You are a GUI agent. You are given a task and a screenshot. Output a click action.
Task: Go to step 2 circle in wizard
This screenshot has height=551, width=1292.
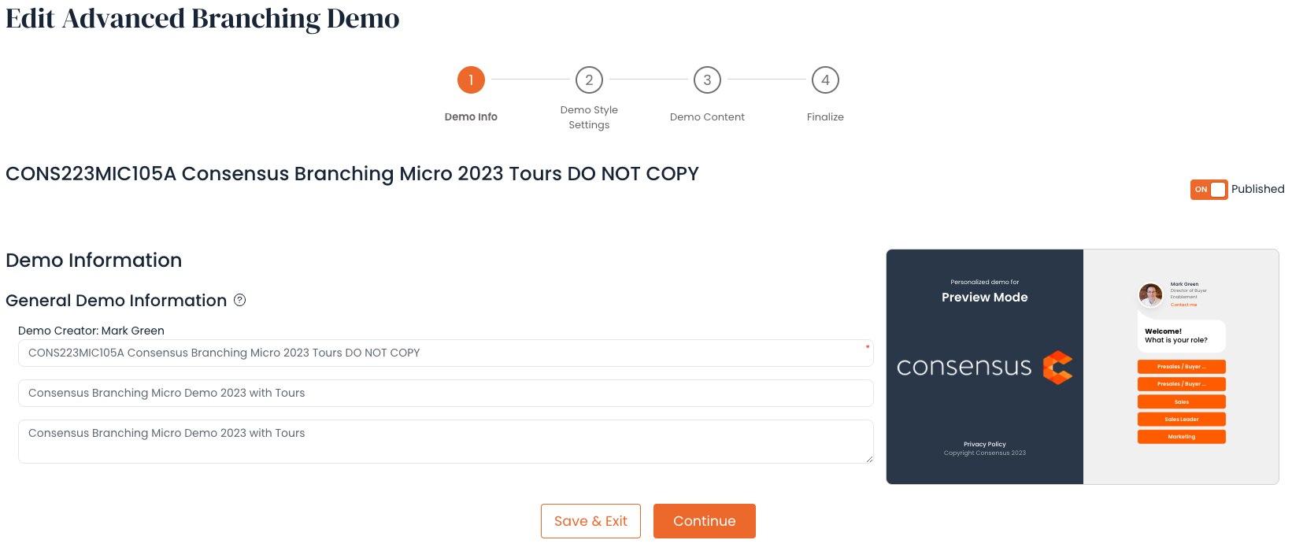589,80
